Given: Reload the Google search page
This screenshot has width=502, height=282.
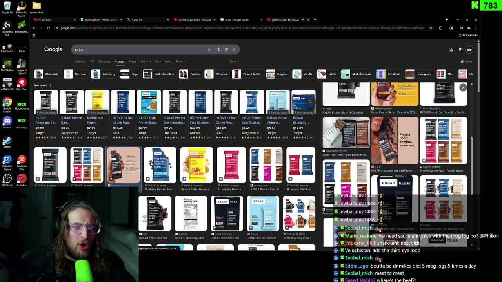Looking at the screenshot, I should 48,28.
